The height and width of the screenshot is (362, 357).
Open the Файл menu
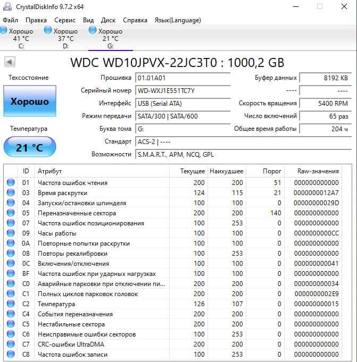point(11,20)
